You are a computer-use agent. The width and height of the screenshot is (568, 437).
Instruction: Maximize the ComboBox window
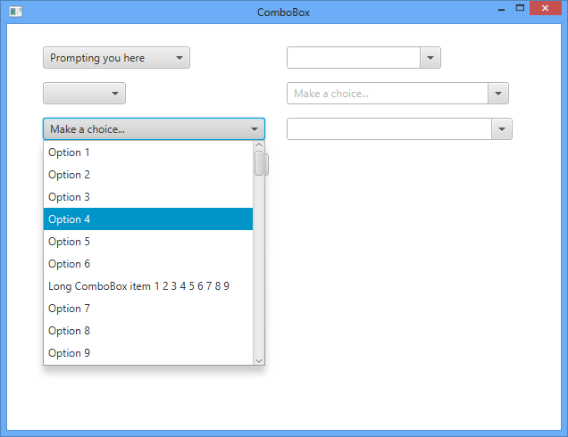click(520, 8)
